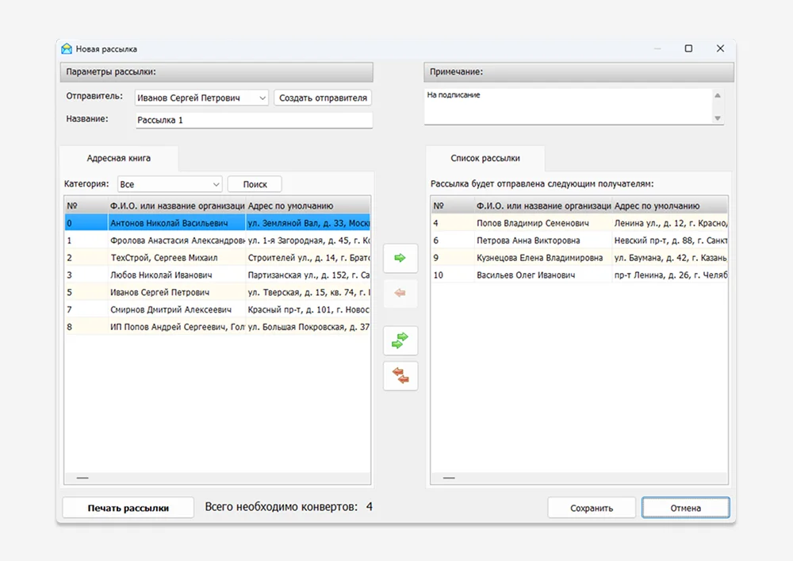
Task: Click the double red arrows remove-all button
Action: coord(400,375)
